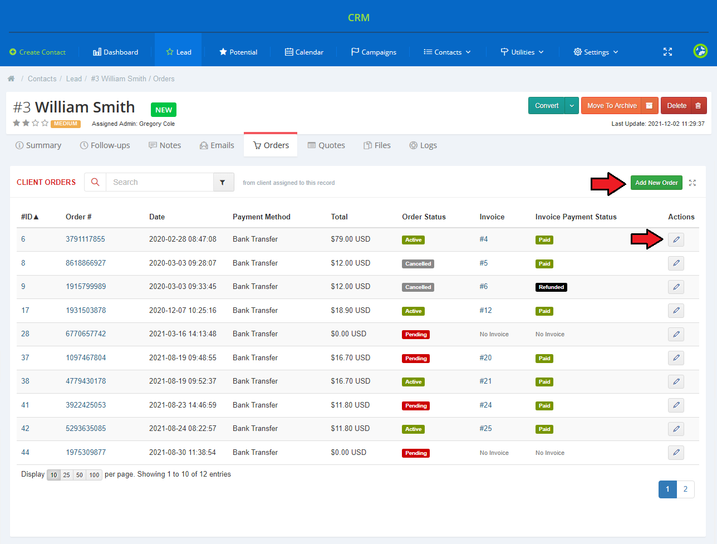Screen dimensions: 717x544
Task: Open invoice #4 link
Action: [484, 239]
